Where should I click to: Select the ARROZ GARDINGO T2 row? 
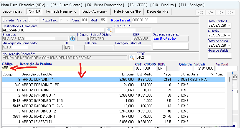pyautogui.click(x=113, y=111)
